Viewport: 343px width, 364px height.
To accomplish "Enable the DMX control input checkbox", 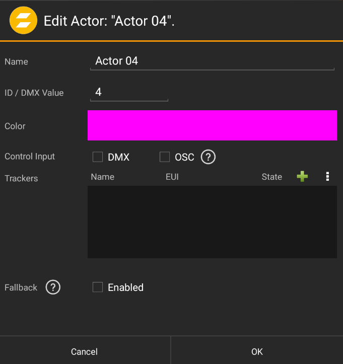I will (x=98, y=157).
